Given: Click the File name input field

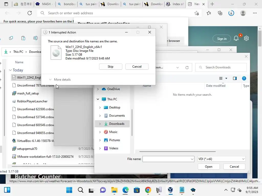Looking at the screenshot, I should tap(167, 159).
